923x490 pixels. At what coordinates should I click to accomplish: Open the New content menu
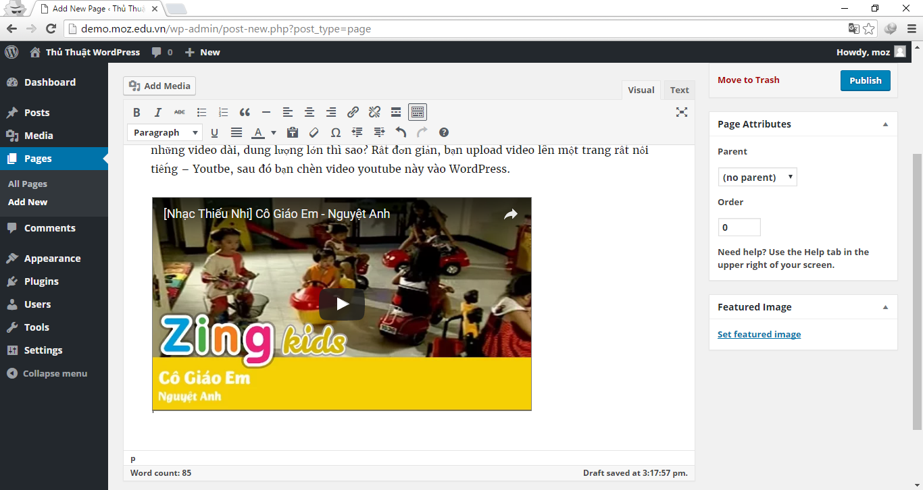click(x=203, y=52)
